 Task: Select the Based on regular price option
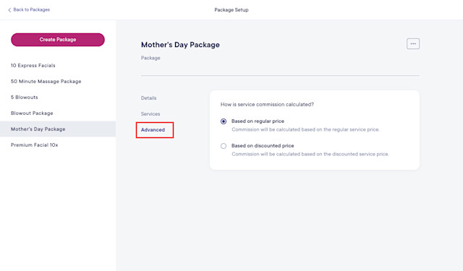(x=224, y=121)
